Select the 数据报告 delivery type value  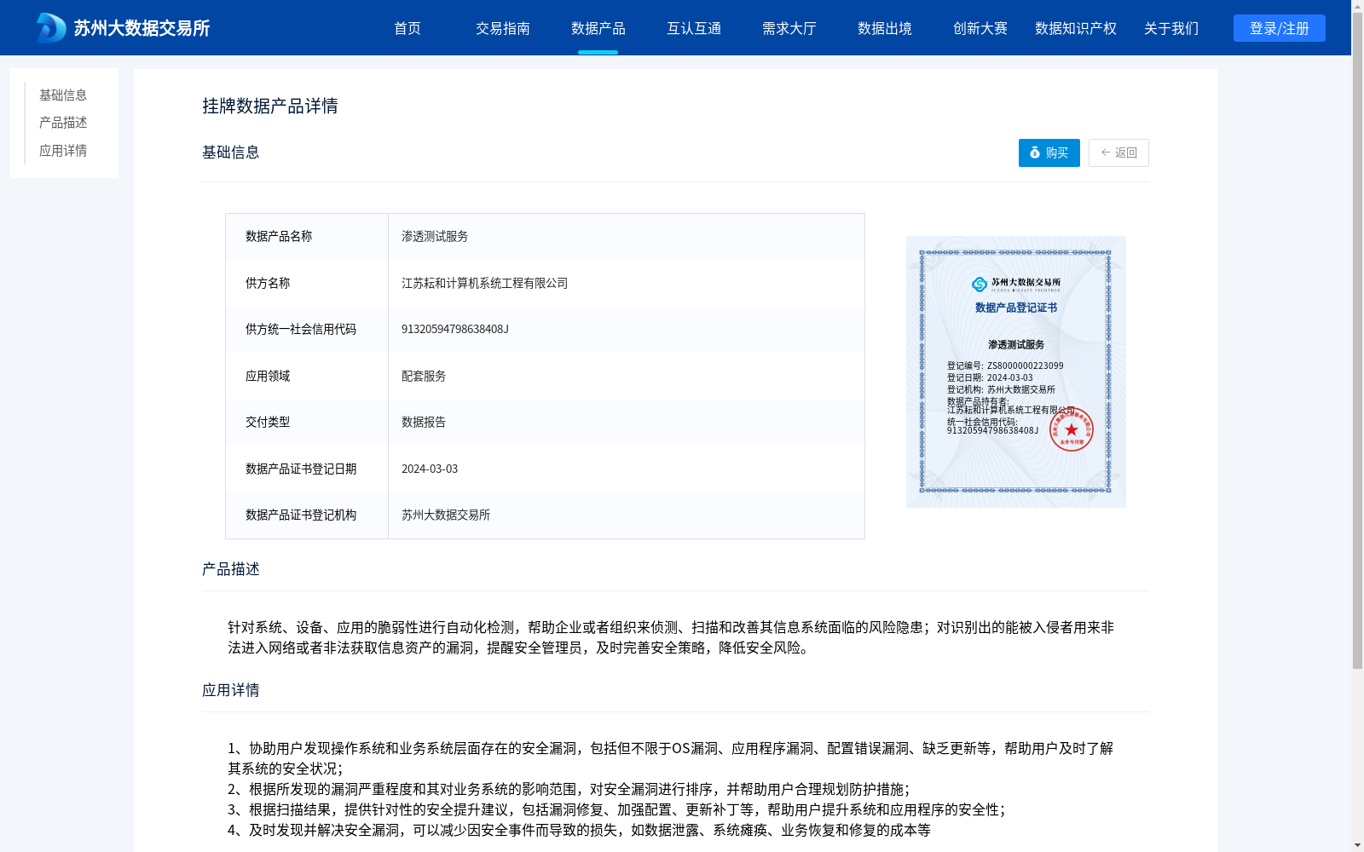click(424, 422)
